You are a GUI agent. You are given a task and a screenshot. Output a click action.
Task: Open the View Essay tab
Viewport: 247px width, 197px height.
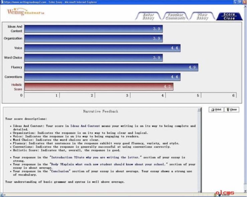pyautogui.click(x=202, y=16)
